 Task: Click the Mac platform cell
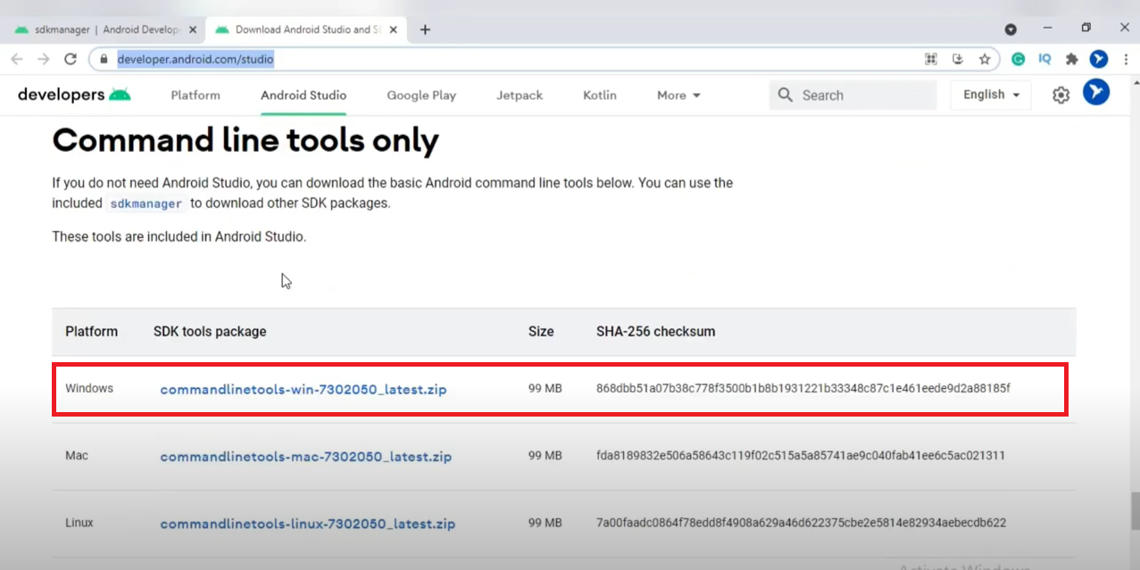(77, 455)
